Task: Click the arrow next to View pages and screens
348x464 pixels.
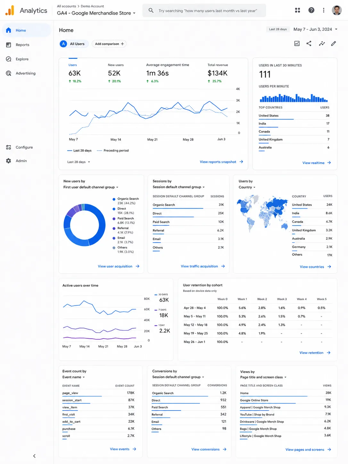Action: (x=329, y=450)
